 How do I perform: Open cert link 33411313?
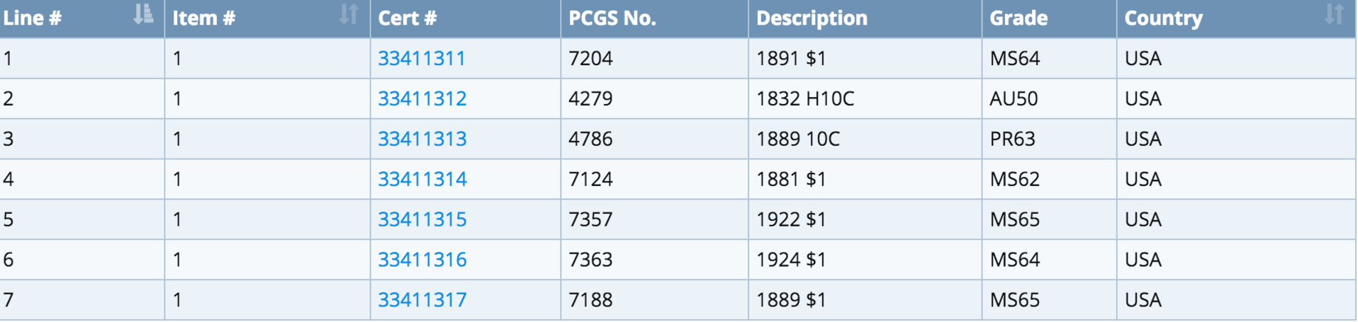422,139
